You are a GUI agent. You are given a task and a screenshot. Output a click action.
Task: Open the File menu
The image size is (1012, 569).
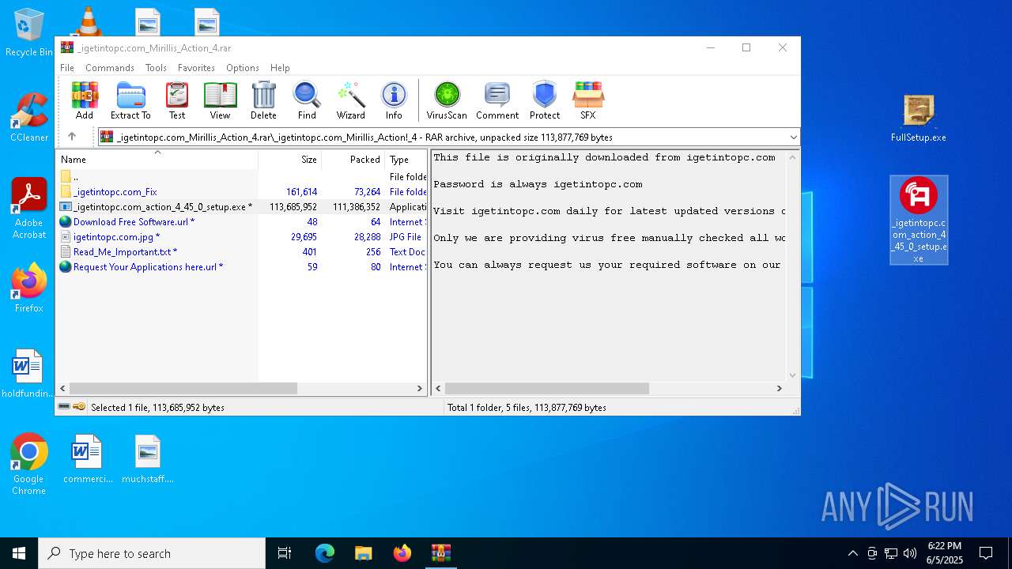coord(67,68)
